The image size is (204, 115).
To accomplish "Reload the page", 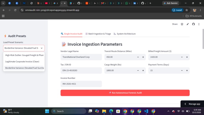I will [15, 10].
